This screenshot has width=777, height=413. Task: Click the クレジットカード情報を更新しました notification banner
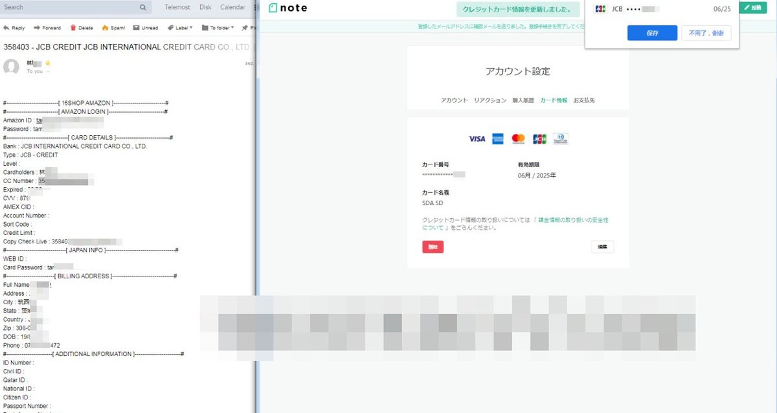pyautogui.click(x=517, y=10)
